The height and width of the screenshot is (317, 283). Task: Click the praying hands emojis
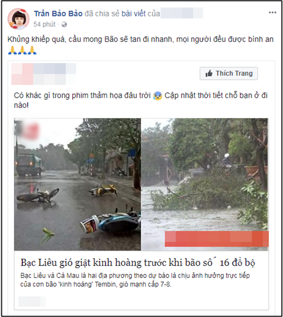22,50
